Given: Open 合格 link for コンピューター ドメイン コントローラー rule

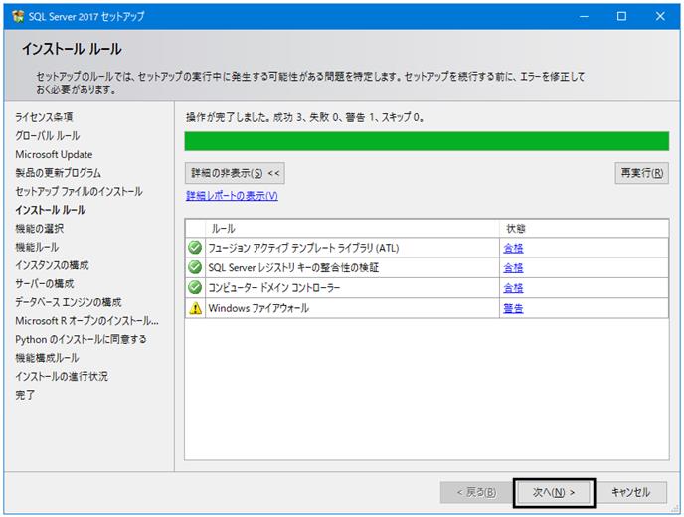Looking at the screenshot, I should 513,288.
